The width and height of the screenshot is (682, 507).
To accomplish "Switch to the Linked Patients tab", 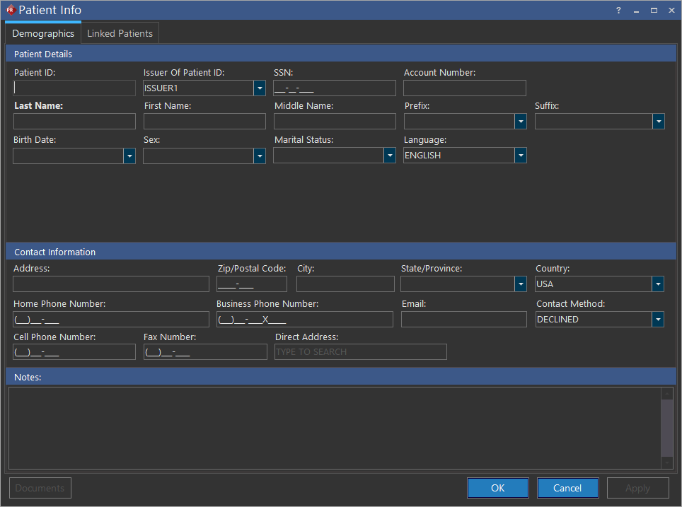I will click(x=120, y=33).
